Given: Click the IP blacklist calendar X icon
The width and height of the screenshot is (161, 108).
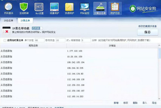Looking at the screenshot, I should tap(6, 30).
